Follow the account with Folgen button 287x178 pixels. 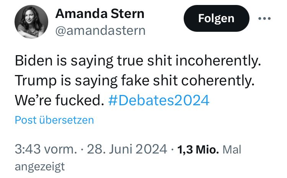click(216, 18)
